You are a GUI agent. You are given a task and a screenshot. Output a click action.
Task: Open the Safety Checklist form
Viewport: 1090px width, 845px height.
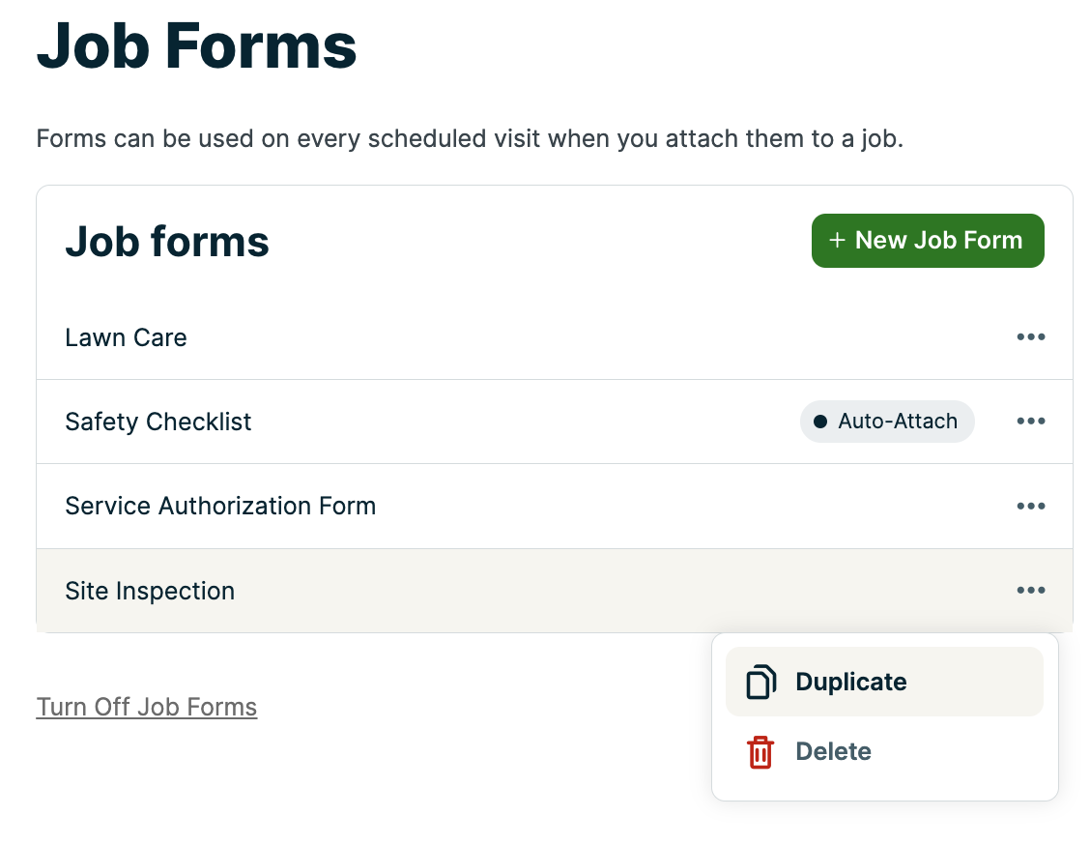click(x=158, y=422)
